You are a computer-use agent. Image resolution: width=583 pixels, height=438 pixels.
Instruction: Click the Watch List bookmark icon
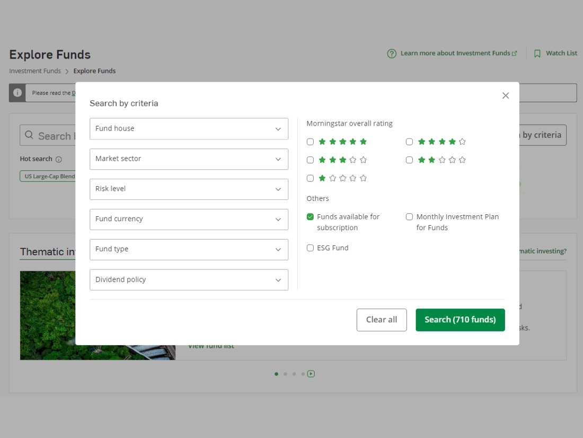(x=537, y=54)
